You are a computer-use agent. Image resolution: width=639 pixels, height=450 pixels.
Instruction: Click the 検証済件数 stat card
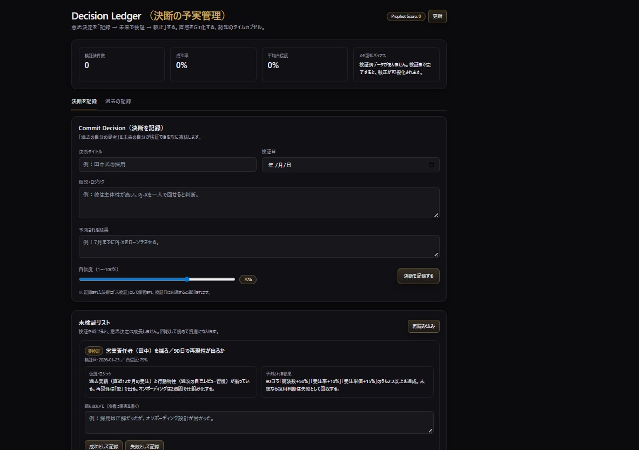click(x=122, y=64)
